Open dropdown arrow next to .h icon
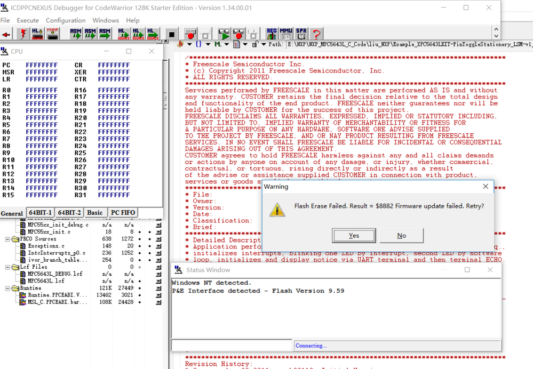 190,44
